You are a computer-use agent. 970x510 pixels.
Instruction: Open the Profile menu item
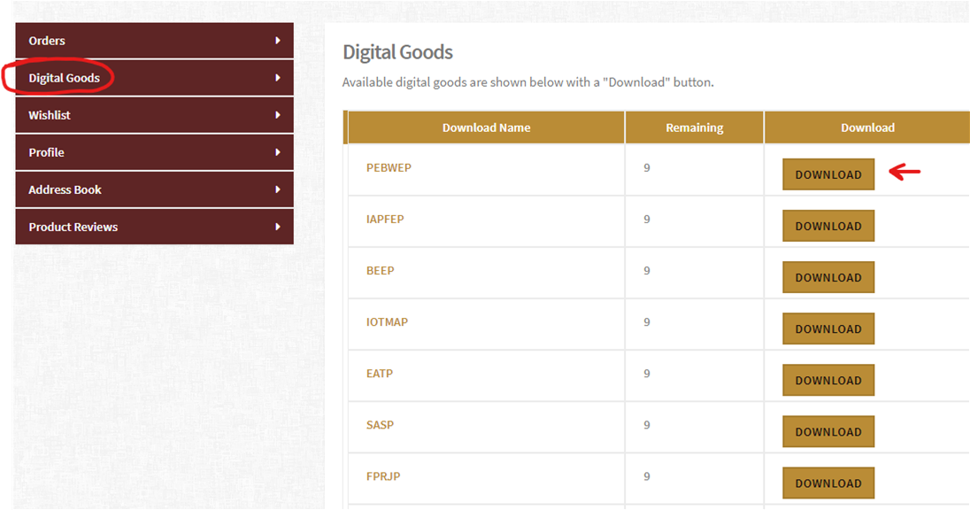coord(46,152)
